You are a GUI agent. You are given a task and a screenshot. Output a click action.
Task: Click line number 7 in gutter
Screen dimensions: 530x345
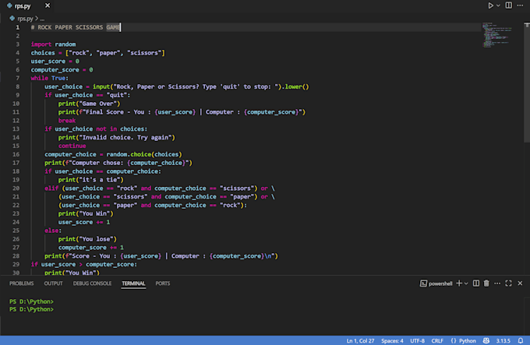(18, 78)
